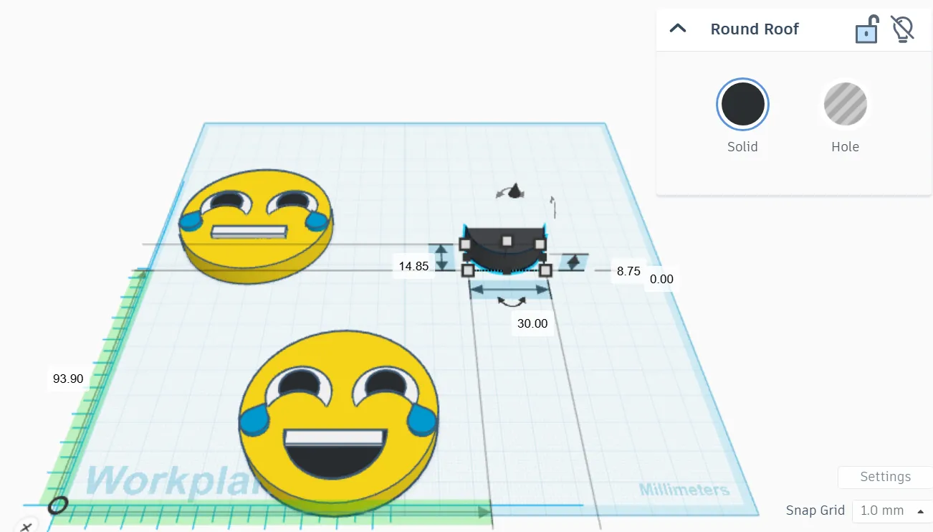Hide Round Roof using the lightbulb icon
This screenshot has width=933, height=532.
point(901,29)
